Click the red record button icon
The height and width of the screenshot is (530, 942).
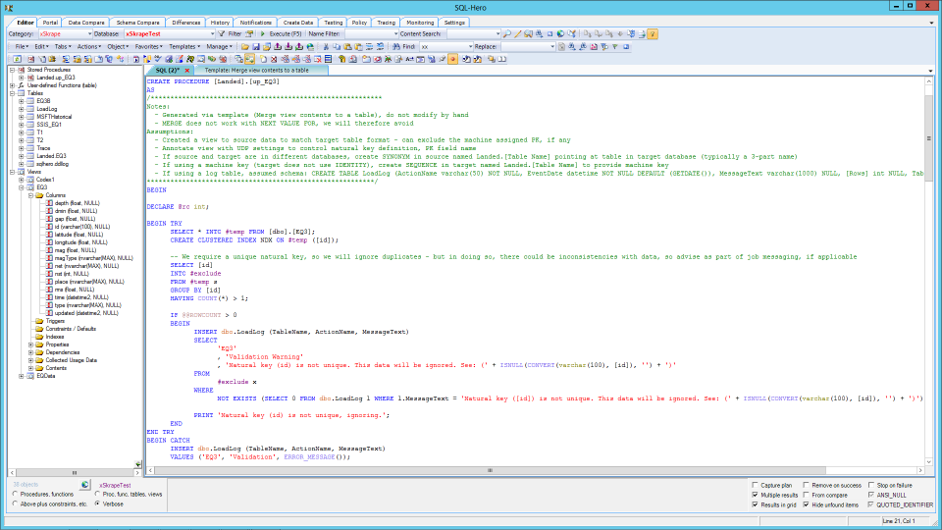click(453, 59)
